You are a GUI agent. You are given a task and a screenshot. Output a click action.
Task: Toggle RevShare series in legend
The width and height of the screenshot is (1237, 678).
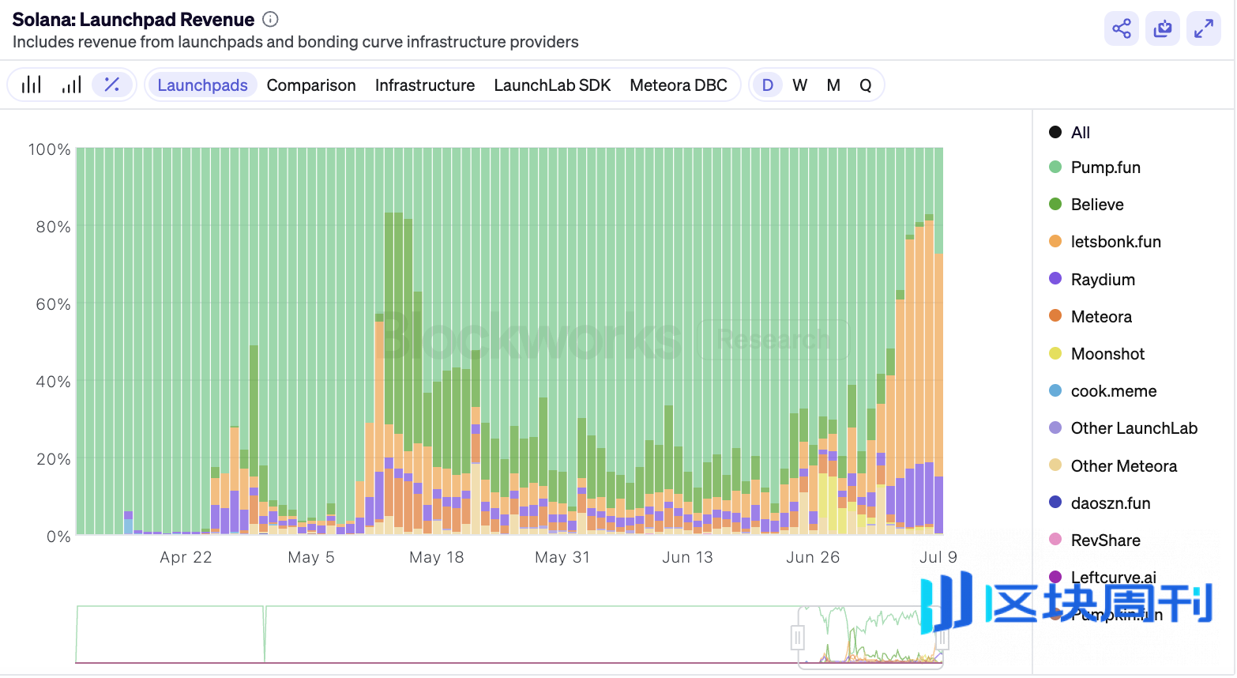1095,540
